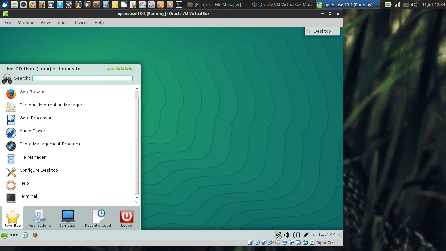Click the launcher Search field
Viewport: 446px width, 251px height.
[x=83, y=78]
